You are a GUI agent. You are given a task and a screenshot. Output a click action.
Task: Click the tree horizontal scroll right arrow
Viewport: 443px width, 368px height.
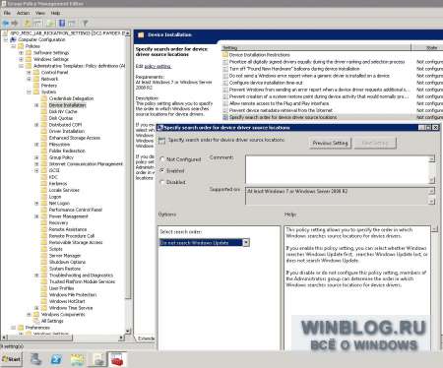121,337
